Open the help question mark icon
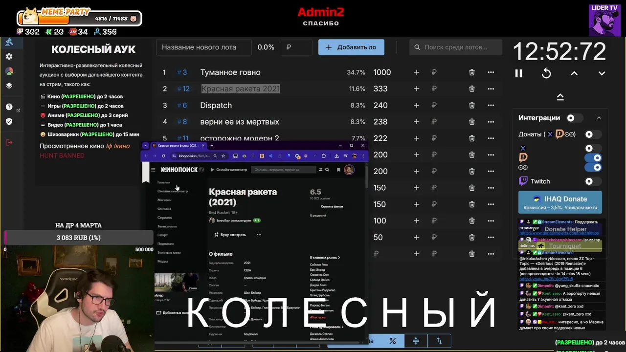The width and height of the screenshot is (626, 352). (9, 107)
